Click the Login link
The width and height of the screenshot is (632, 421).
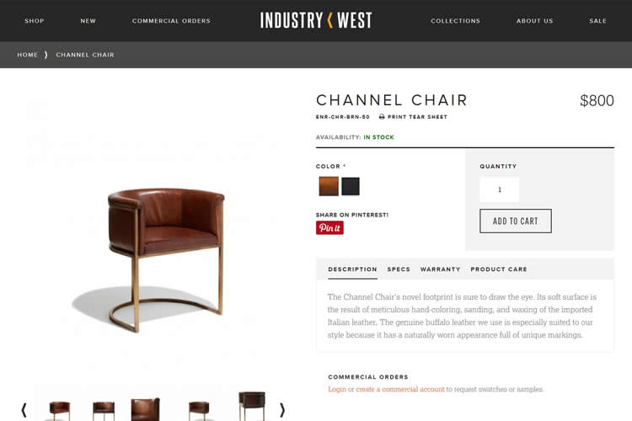tap(337, 389)
